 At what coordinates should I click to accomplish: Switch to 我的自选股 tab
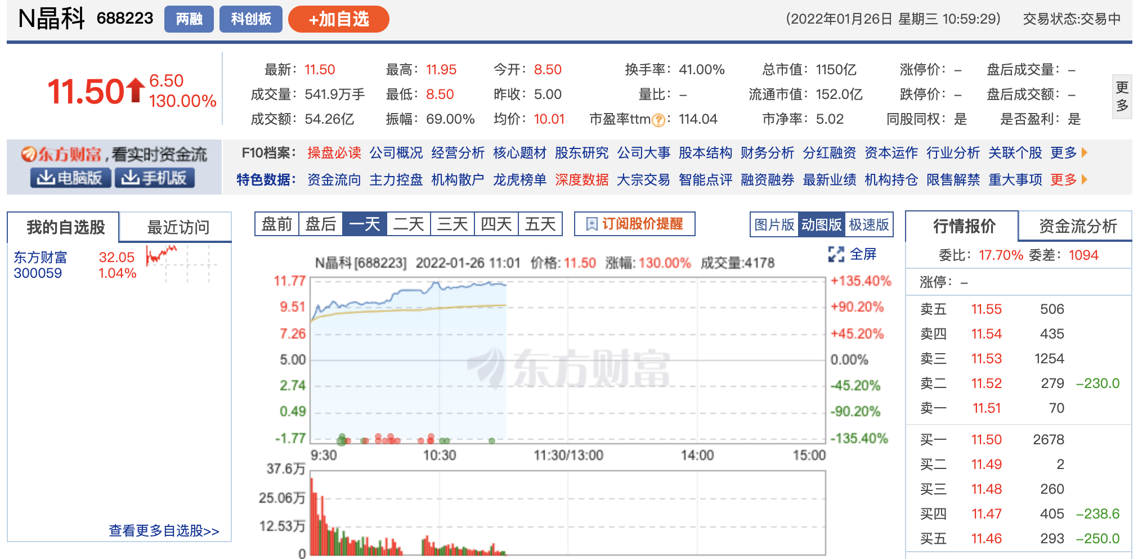(64, 227)
